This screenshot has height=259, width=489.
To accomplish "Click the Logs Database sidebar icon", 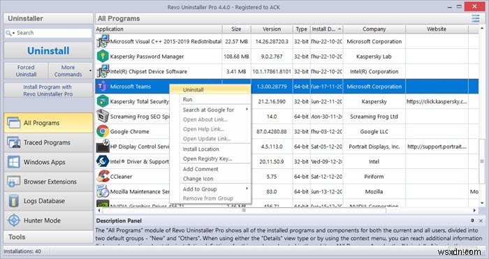I will (14, 201).
